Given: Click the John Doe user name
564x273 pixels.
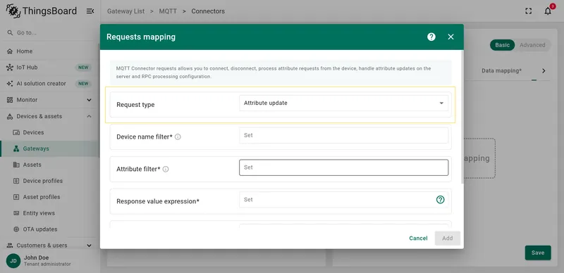Looking at the screenshot, I should point(37,258).
